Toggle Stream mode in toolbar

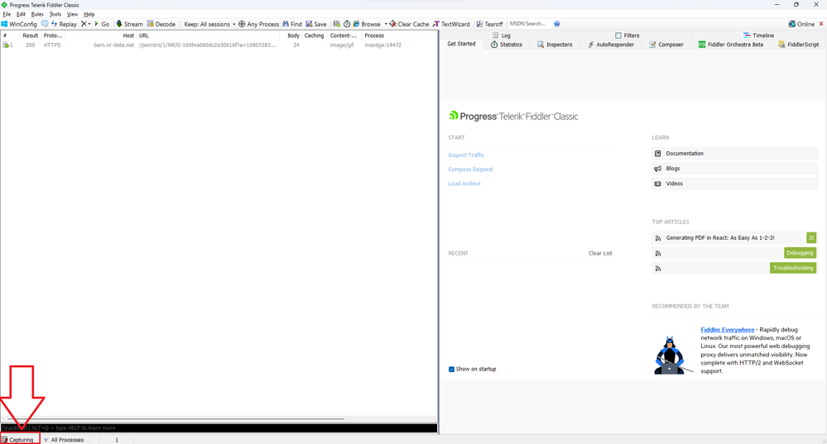pos(129,24)
